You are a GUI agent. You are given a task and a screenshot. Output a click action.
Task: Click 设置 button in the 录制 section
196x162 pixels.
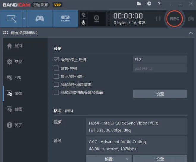tap(160, 94)
